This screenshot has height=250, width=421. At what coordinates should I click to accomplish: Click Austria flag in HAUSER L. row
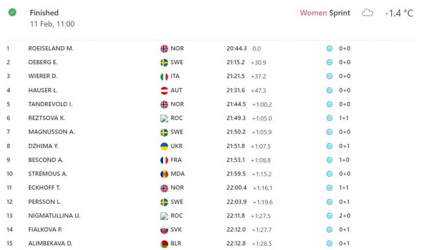click(164, 90)
